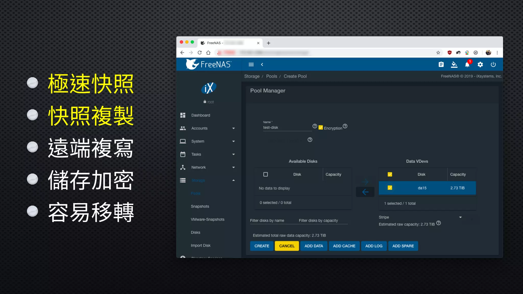The image size is (523, 294).
Task: Click the Pools breadcrumb link
Action: click(x=271, y=76)
